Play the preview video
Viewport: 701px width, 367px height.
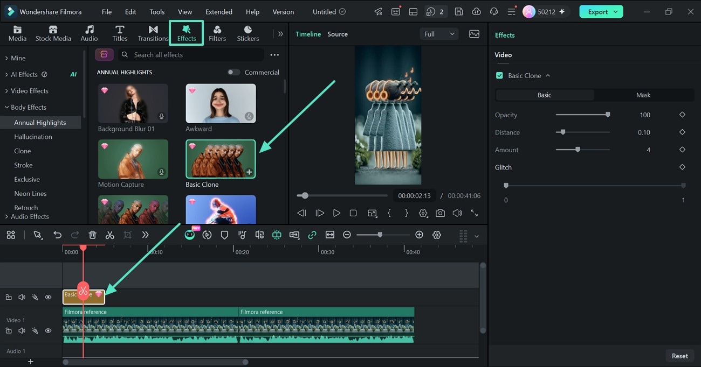[x=336, y=213]
